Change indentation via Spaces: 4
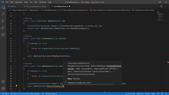Screen dimensions: 169x95 coord(140,94)
